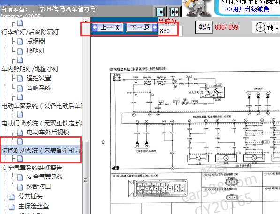280x214 pixels.
Task: Click the 跳转 jump button
Action: pos(204,27)
